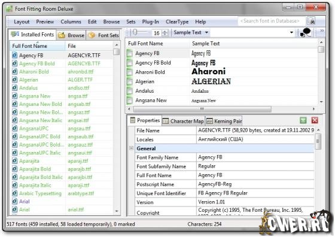Open the ClearType menu
335x237 pixels.
177,22
